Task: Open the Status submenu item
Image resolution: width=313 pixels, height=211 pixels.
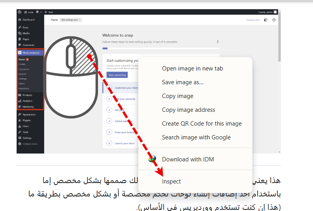Action: (x=22, y=83)
